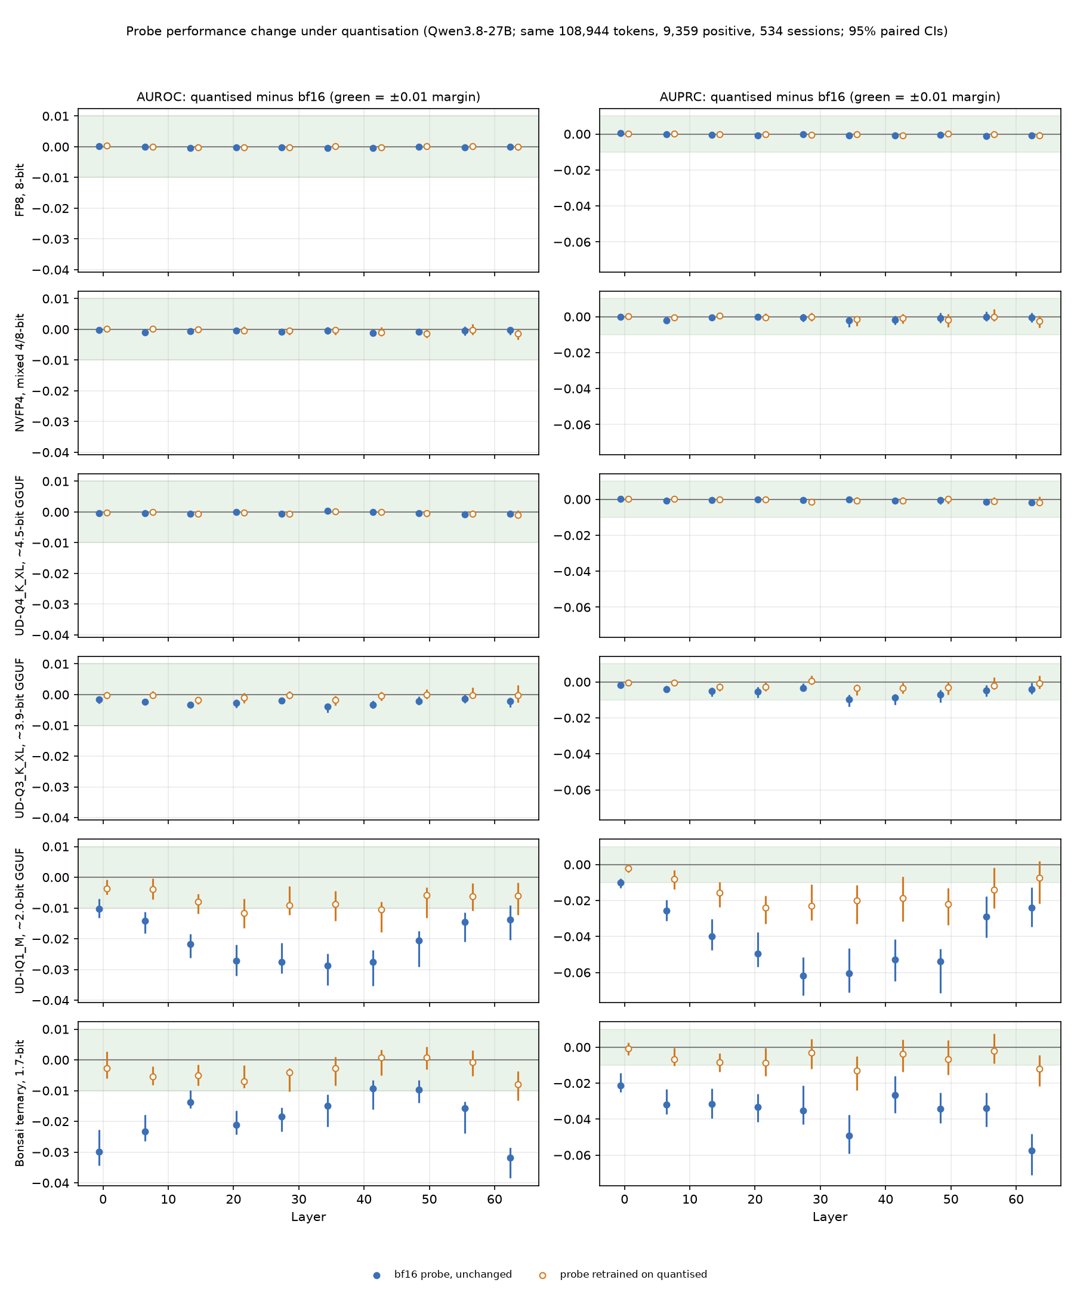Click the 'Layer' axis label under the AUPRC column
Viewport: 1074px width, 1289px height.
830,1217
